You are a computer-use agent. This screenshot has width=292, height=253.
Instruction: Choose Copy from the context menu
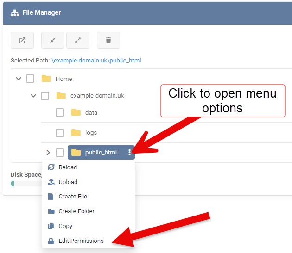[89, 226]
